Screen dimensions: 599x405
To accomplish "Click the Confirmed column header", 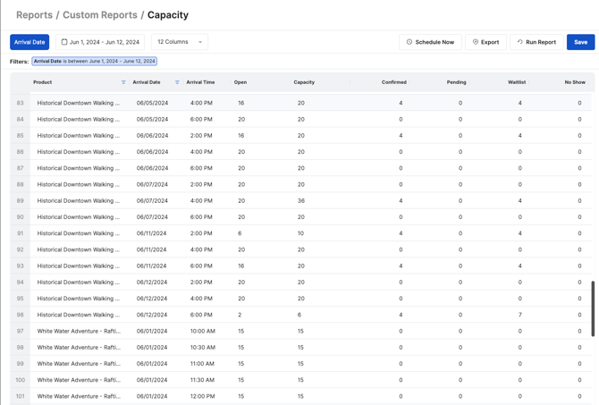I will (x=394, y=82).
